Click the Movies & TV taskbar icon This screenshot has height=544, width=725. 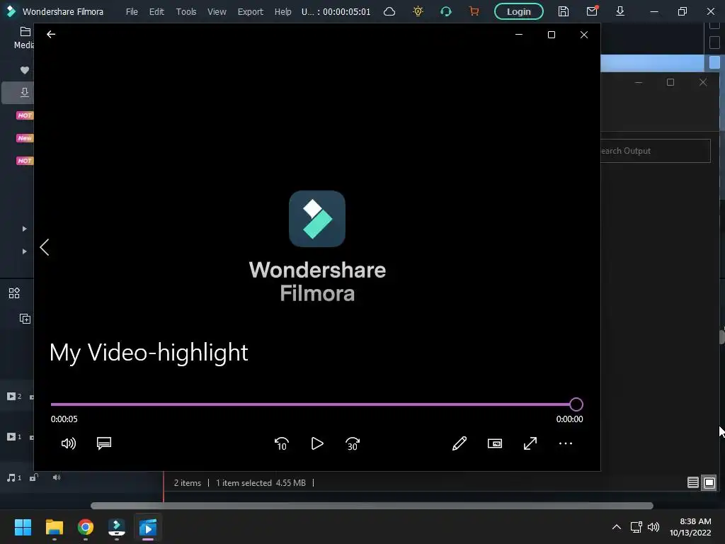point(148,527)
